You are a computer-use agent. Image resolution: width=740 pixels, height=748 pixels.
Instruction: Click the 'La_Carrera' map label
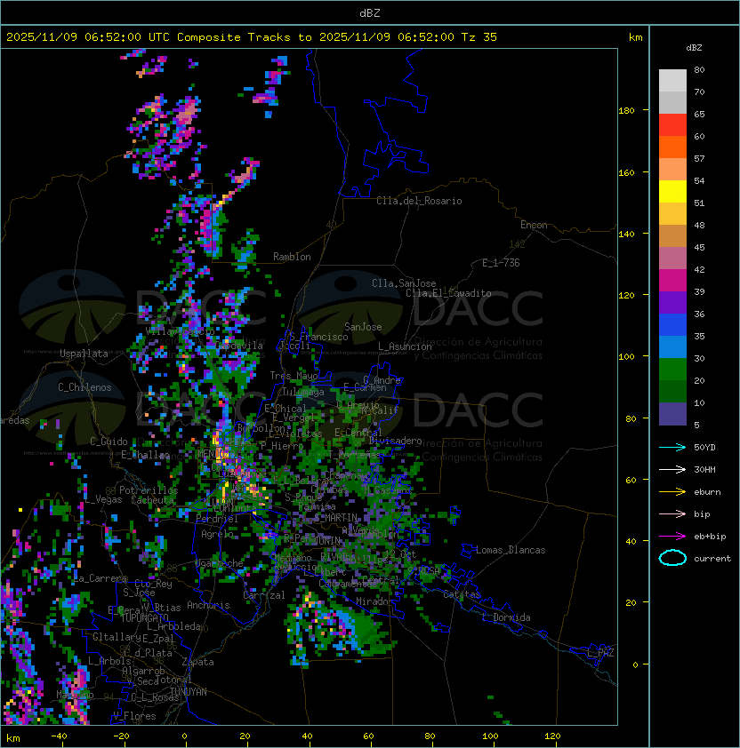[101, 578]
